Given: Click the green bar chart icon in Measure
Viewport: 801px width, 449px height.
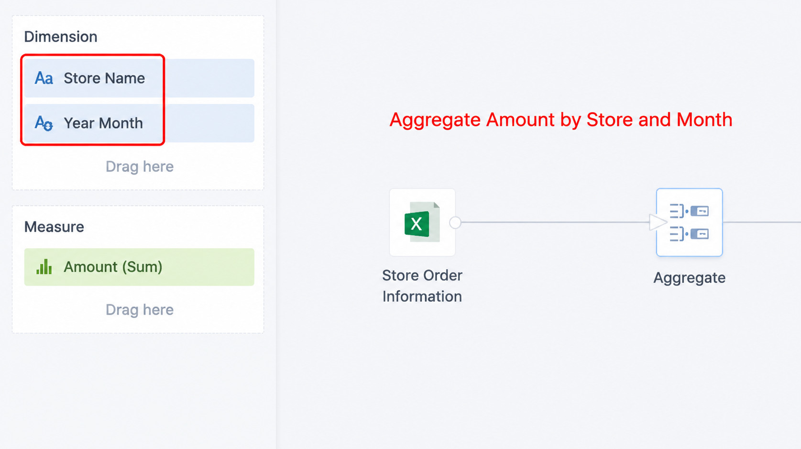Looking at the screenshot, I should coord(44,267).
